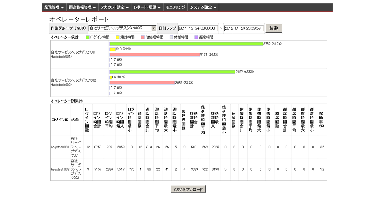Open the モニタリング menu item
The height and width of the screenshot is (197, 375).
(175, 7)
